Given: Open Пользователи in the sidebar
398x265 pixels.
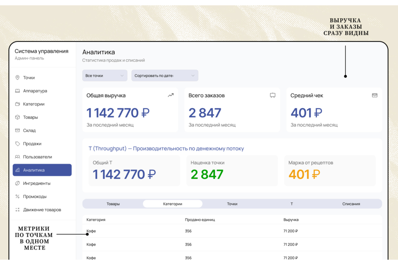Looking at the screenshot, I should pyautogui.click(x=42, y=157).
